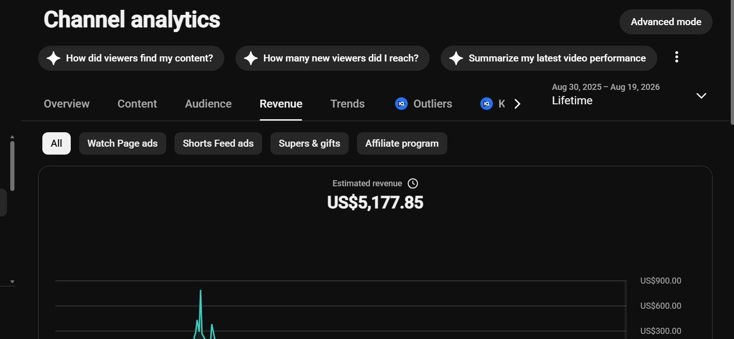Click the sparkle icon on 'How many new viewers' chip

[x=251, y=58]
